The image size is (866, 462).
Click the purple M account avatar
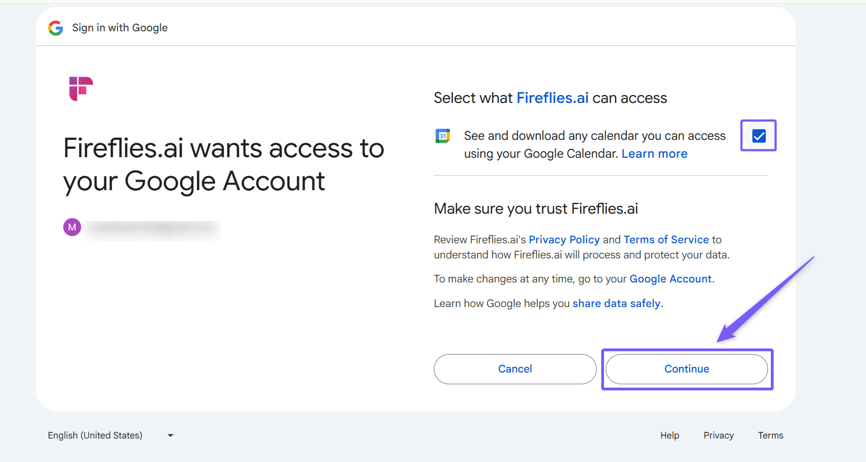point(72,228)
